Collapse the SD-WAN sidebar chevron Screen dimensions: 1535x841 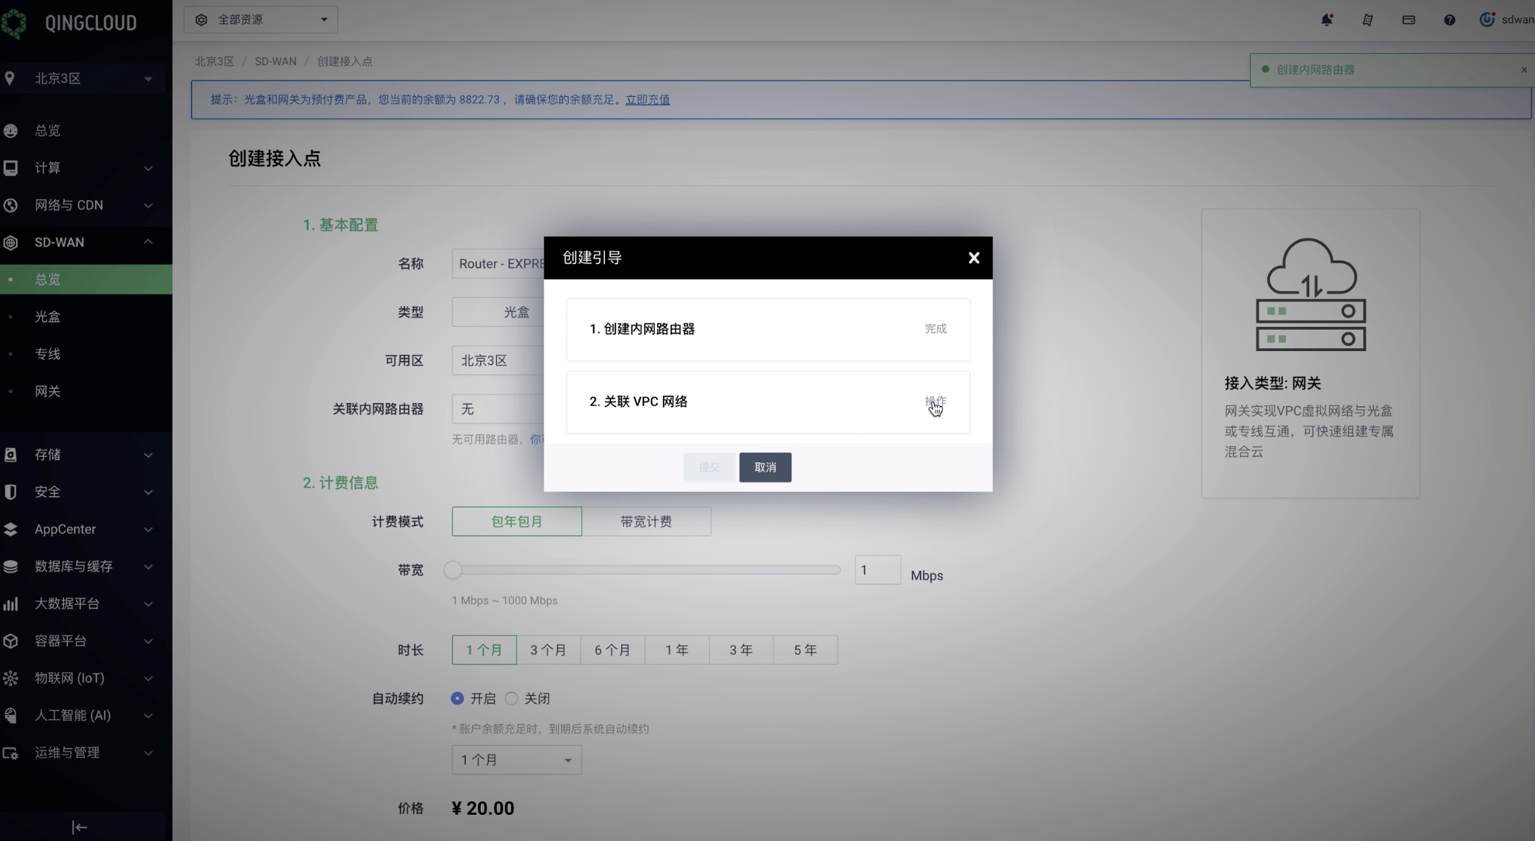(x=148, y=242)
